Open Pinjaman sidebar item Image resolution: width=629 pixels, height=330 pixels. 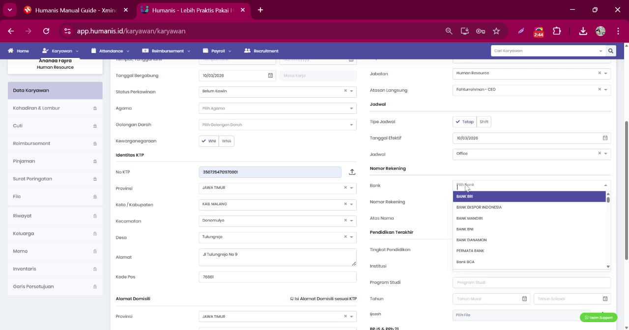point(55,161)
